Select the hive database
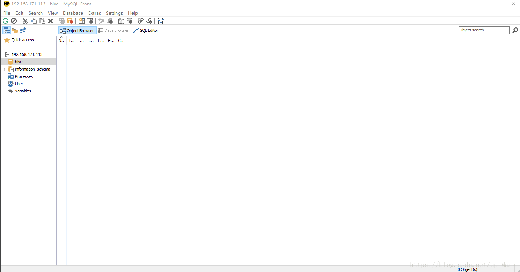Viewport: 520px width, 272px height. pos(19,62)
